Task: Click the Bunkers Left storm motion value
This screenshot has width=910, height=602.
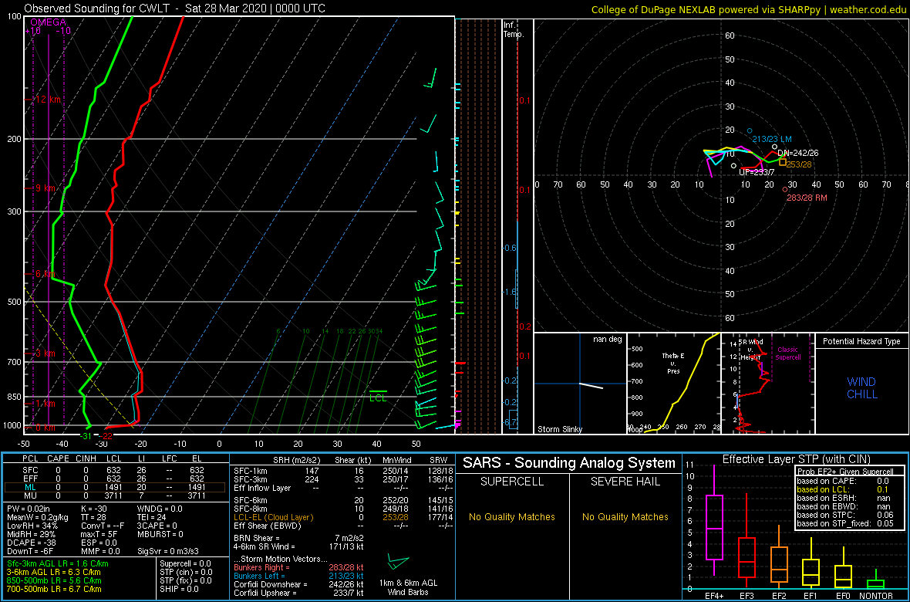Action: [x=346, y=576]
